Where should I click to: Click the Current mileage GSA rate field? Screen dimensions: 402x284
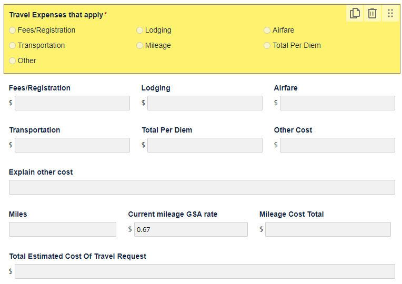point(190,229)
